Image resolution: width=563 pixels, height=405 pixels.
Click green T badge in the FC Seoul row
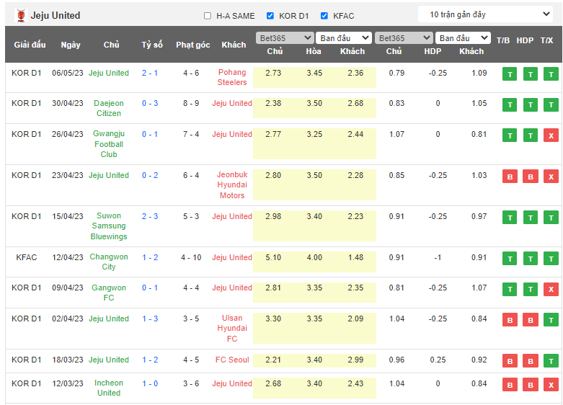[x=551, y=360]
